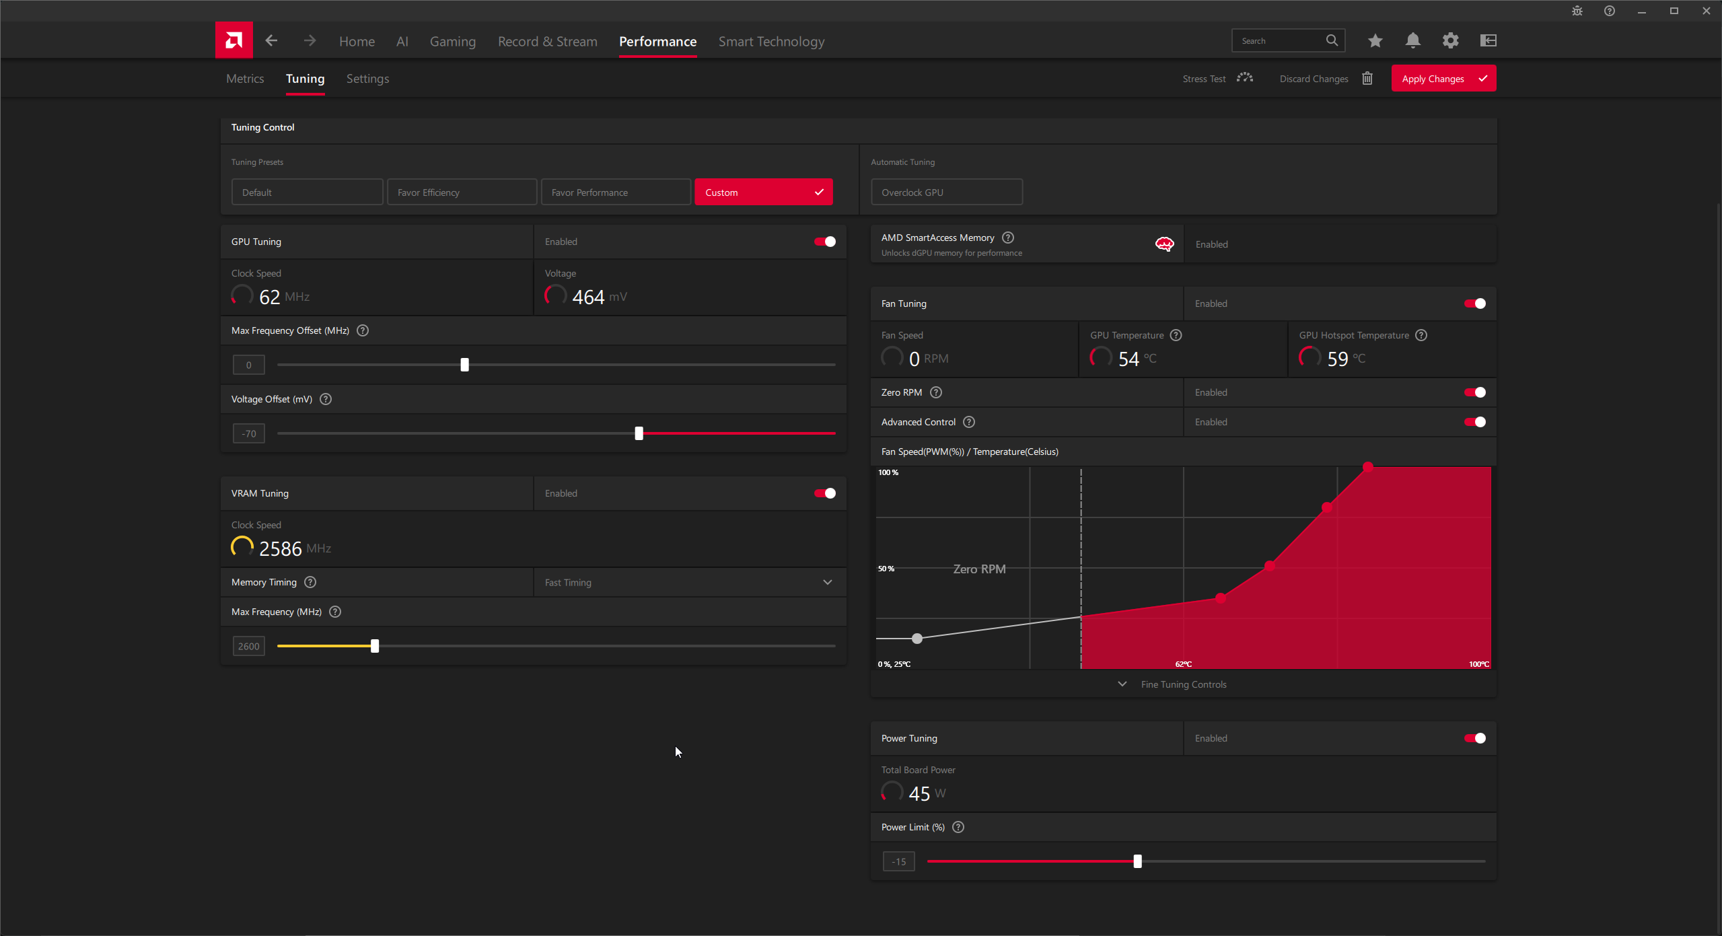Screen dimensions: 1722x936
Task: Click the AMD logo home icon
Action: click(x=234, y=40)
